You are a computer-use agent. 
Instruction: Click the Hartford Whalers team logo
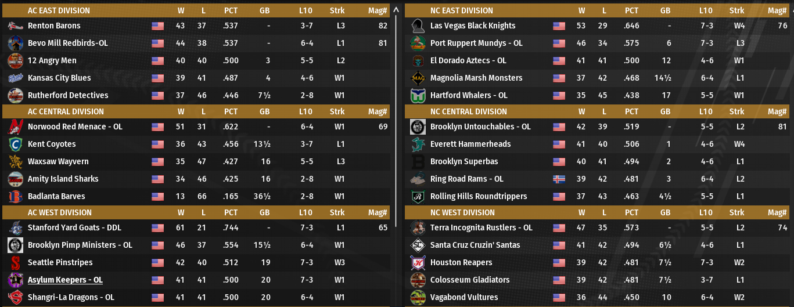(x=418, y=95)
